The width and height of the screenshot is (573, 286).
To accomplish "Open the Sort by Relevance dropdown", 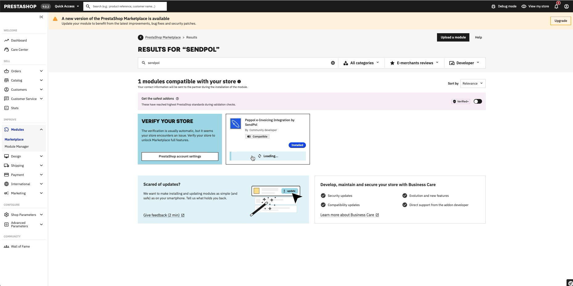I will pos(473,83).
